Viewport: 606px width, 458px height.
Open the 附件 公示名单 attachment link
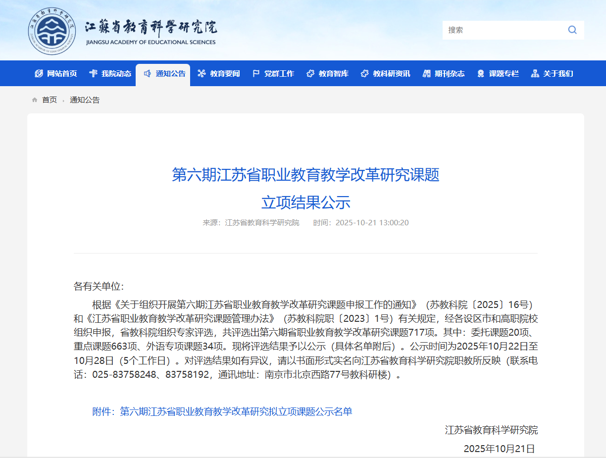coord(222,411)
